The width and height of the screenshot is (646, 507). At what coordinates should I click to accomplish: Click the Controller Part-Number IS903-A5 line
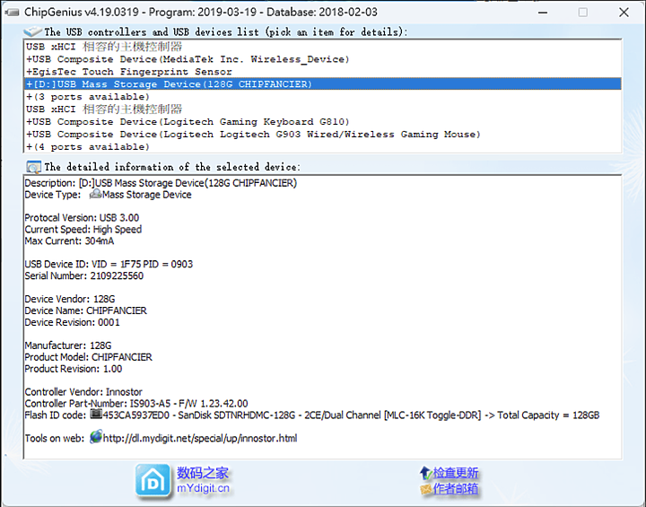click(x=136, y=404)
